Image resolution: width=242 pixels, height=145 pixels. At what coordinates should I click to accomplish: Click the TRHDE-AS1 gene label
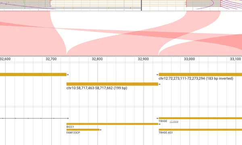coord(166,133)
